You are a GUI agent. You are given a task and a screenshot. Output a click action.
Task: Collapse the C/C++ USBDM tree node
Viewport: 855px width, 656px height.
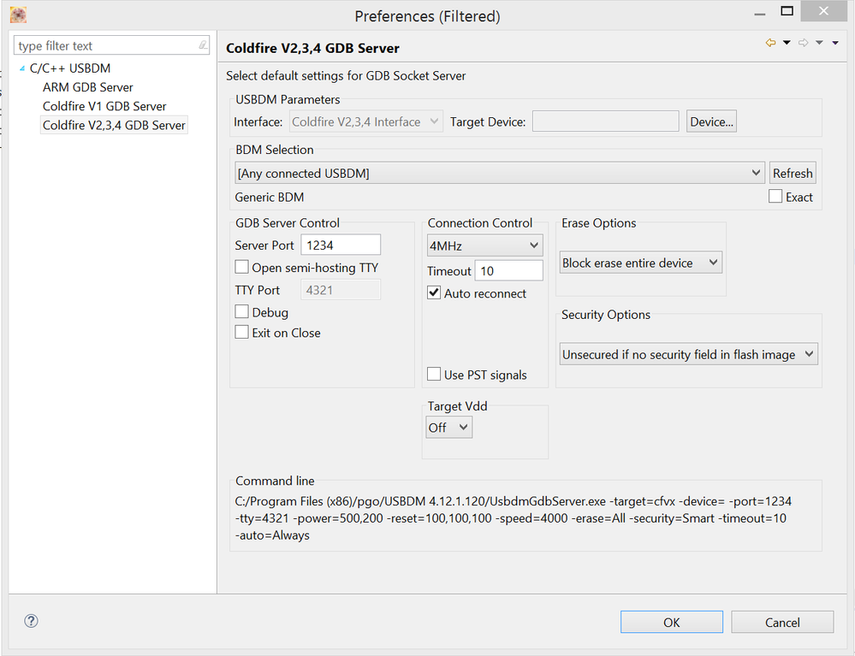pyautogui.click(x=21, y=68)
